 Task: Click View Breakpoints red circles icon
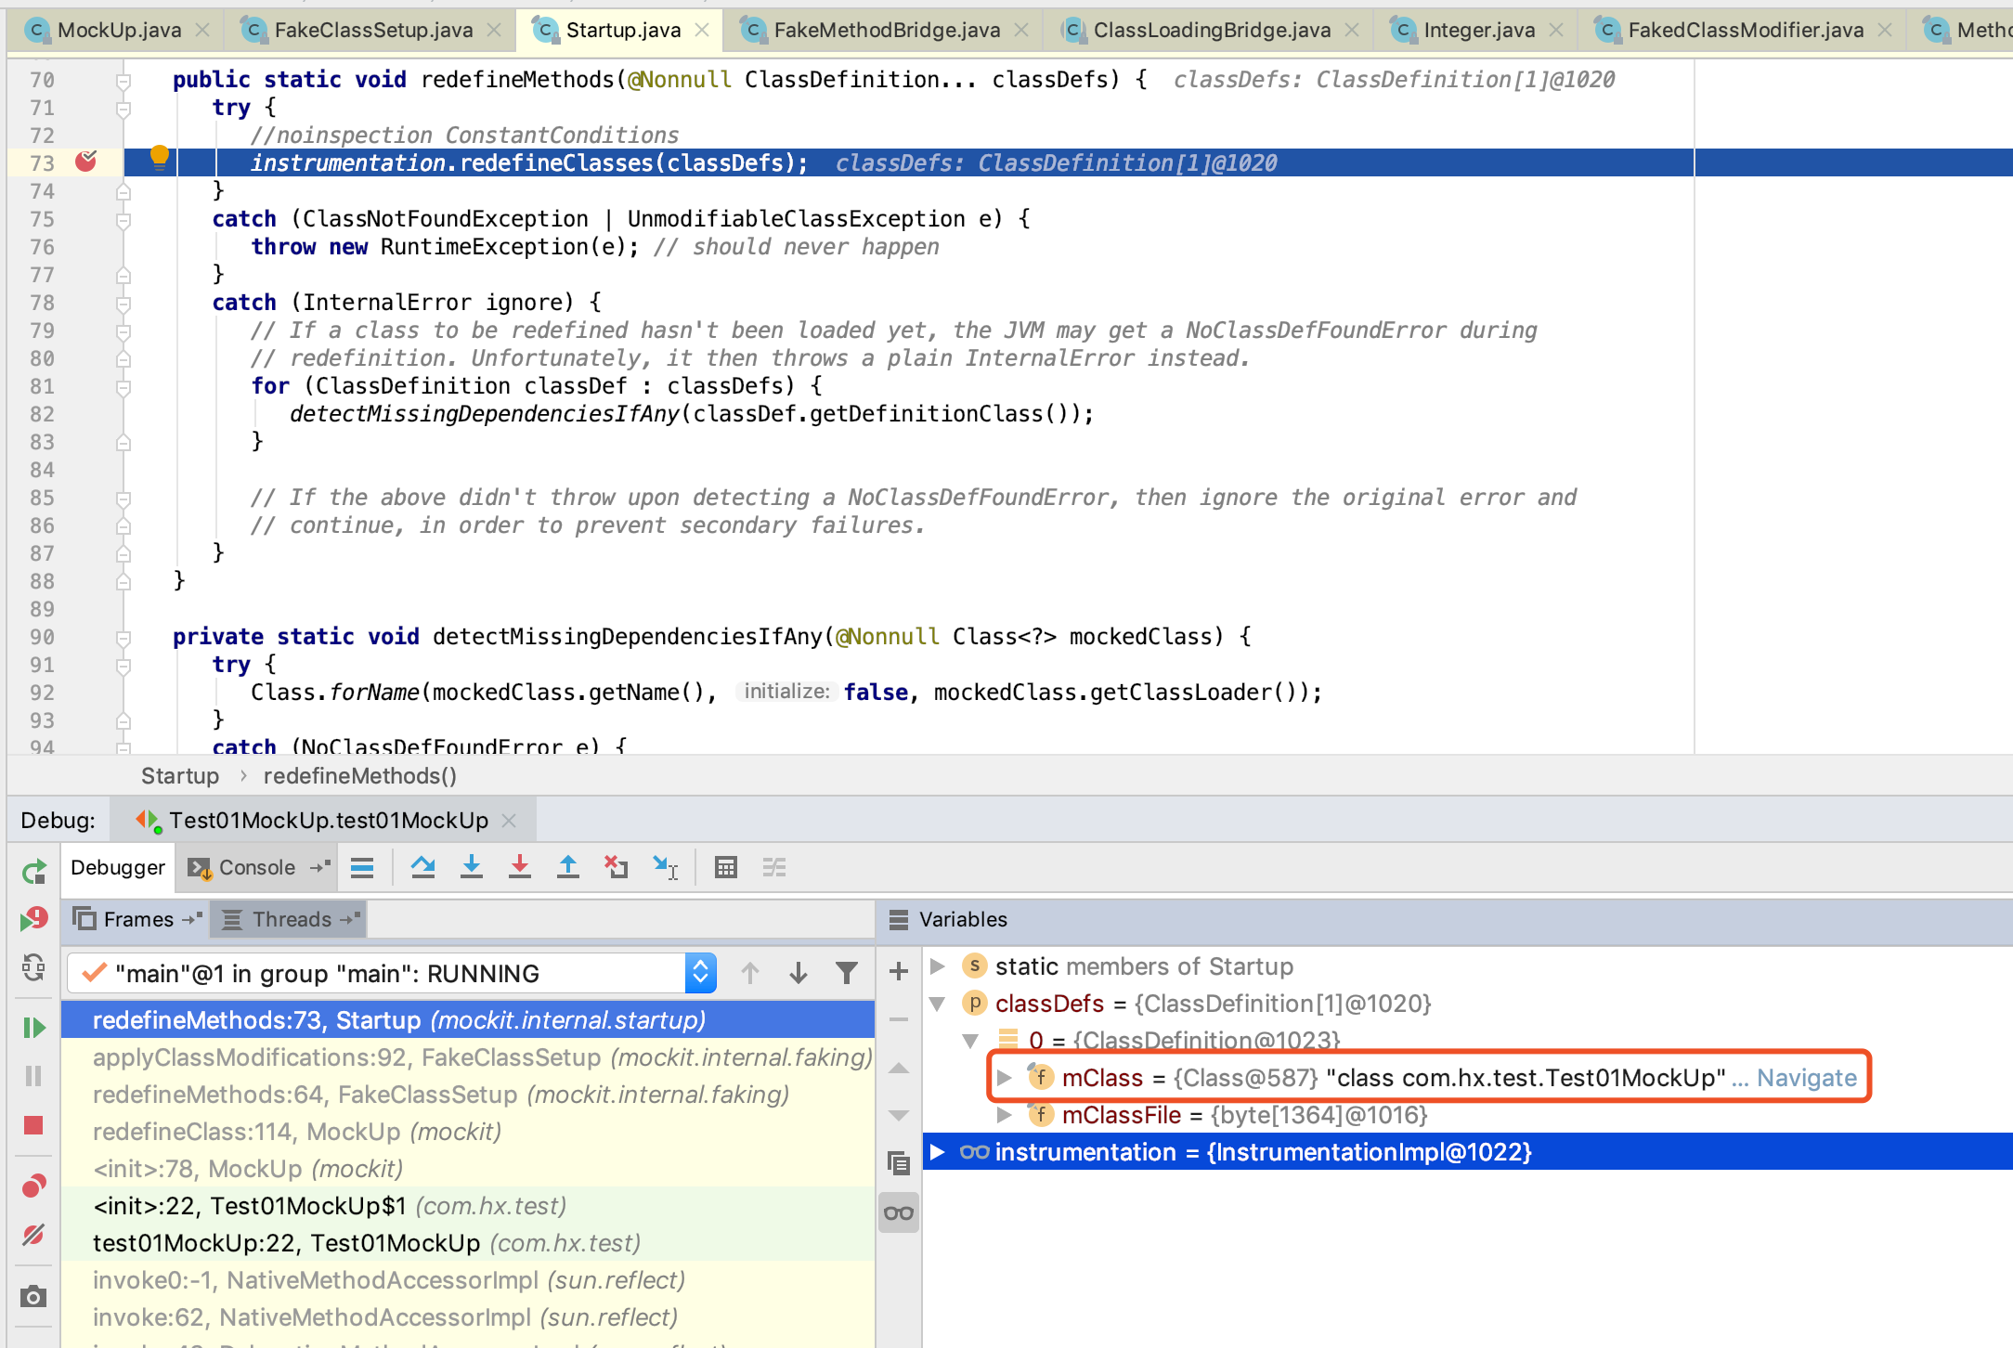pyautogui.click(x=33, y=1186)
